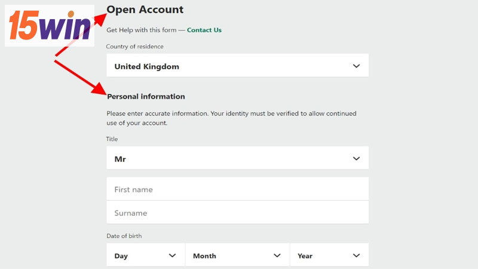Click into the Surname text field
478x269 pixels.
pos(237,213)
